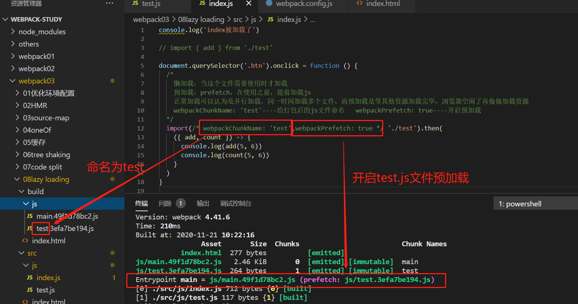Click line number 12 in editor gutter
This screenshot has width=578, height=304.
pos(140,128)
